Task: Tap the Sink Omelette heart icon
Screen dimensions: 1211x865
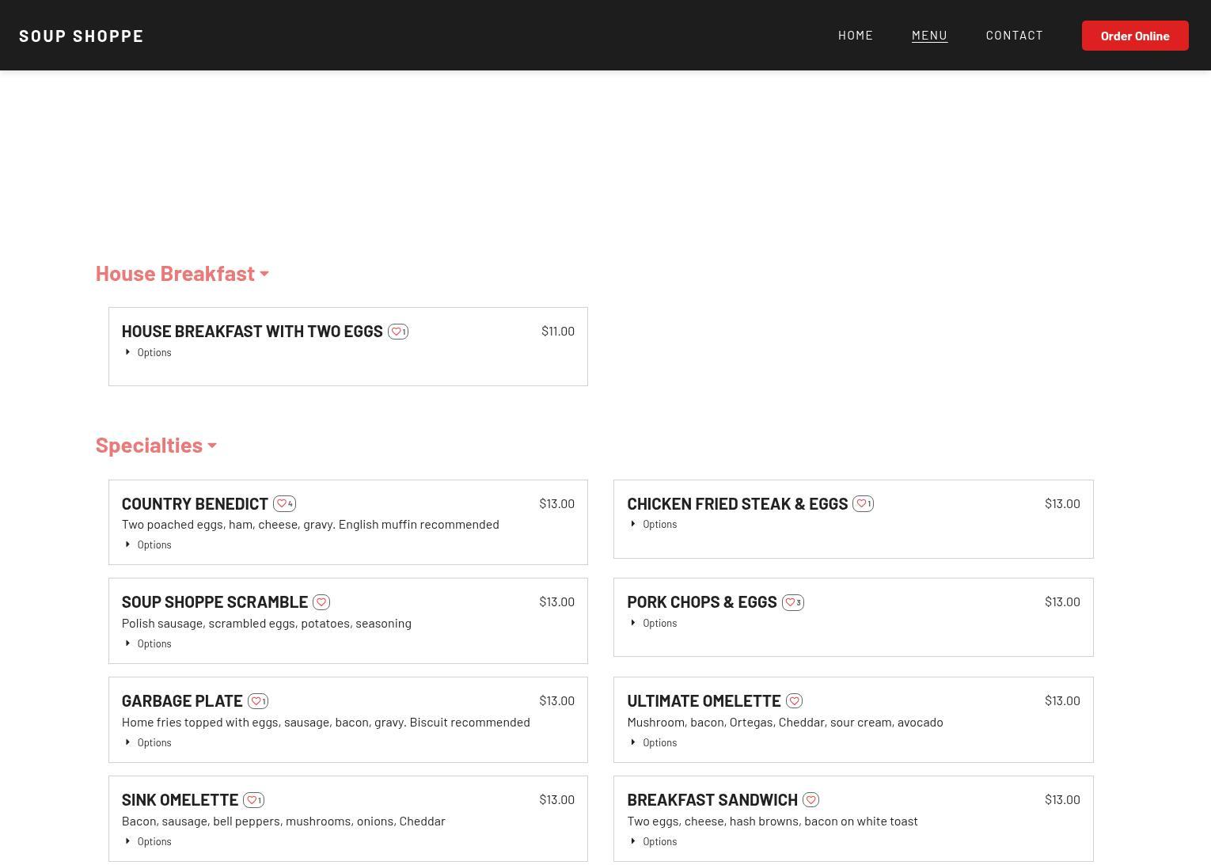Action: 252,800
